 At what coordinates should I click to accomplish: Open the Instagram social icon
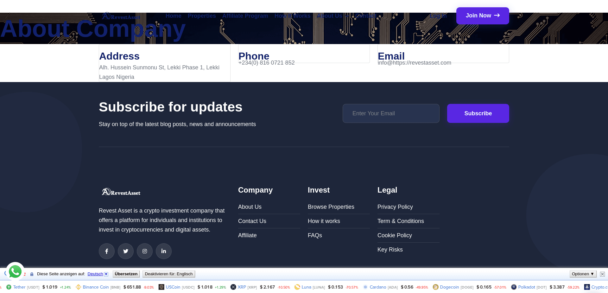click(144, 251)
